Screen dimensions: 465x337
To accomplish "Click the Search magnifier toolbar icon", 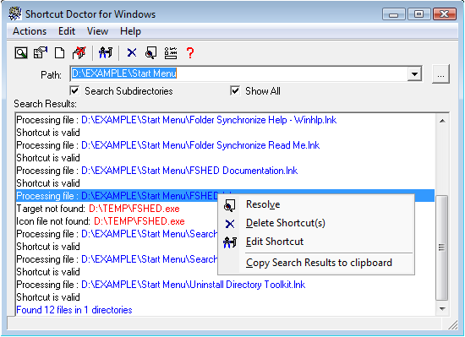I will click(x=21, y=53).
